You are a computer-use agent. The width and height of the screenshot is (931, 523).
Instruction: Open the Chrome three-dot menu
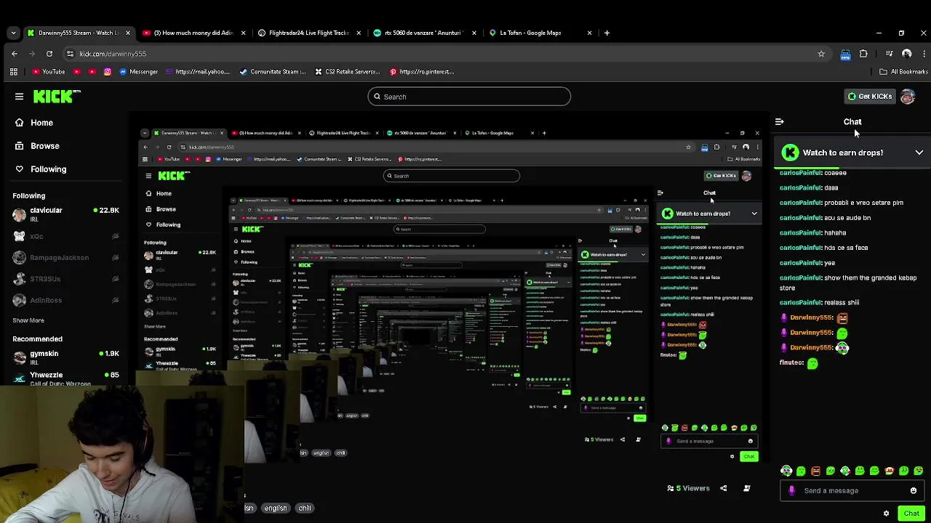pyautogui.click(x=924, y=54)
